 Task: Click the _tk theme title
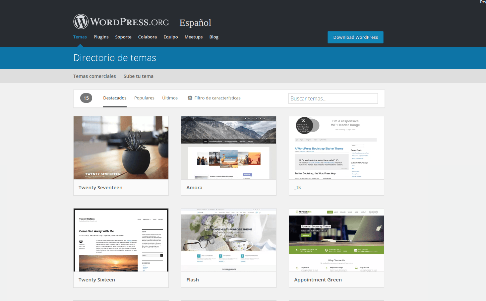(298, 188)
